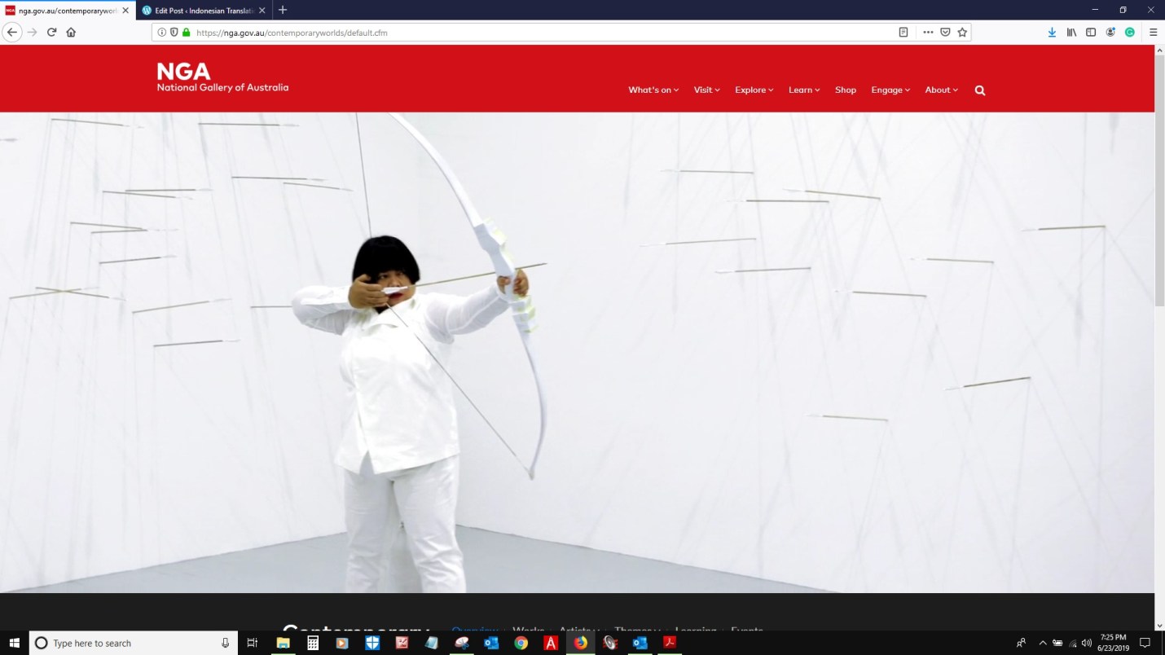This screenshot has width=1165, height=655.
Task: Toggle tracking protection shield in address bar
Action: click(174, 33)
